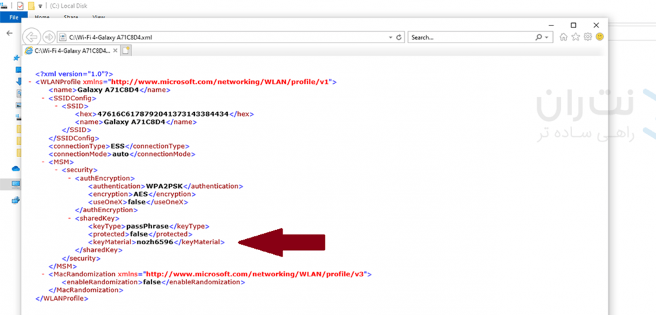Click the smiley feedback icon
This screenshot has height=315, width=656.
pos(600,37)
